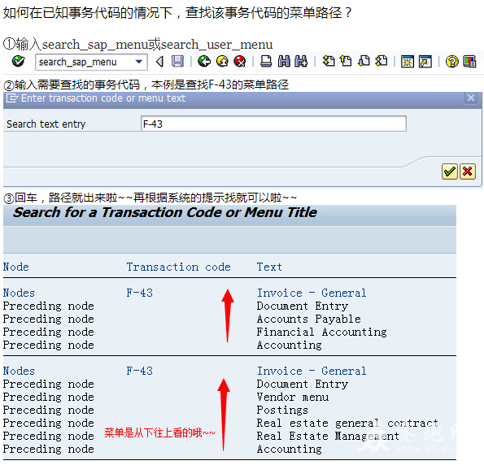Click the Create New Session icon

click(x=408, y=62)
